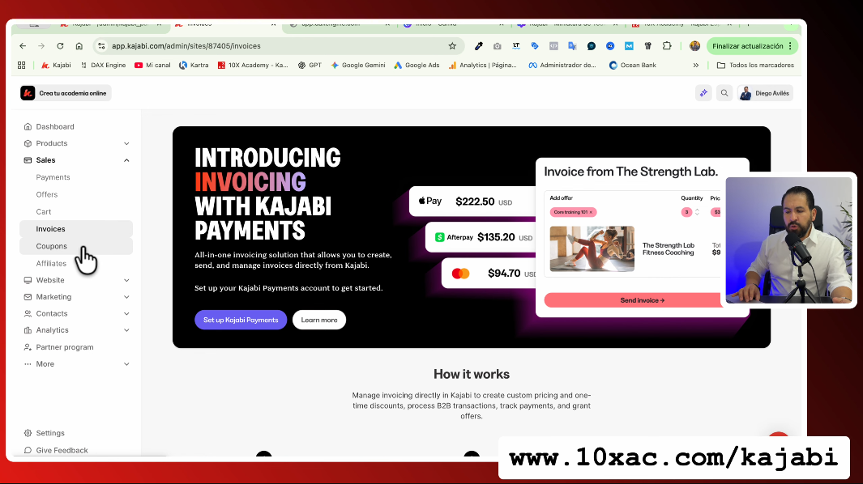Open the Diego Avilés account menu

(765, 93)
